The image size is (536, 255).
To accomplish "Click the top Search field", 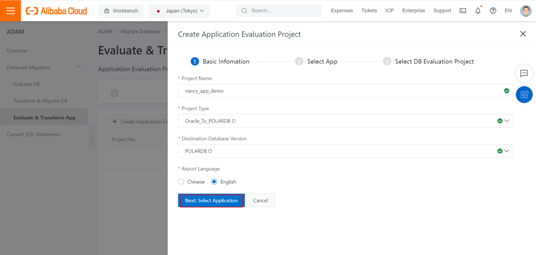I will click(x=279, y=11).
